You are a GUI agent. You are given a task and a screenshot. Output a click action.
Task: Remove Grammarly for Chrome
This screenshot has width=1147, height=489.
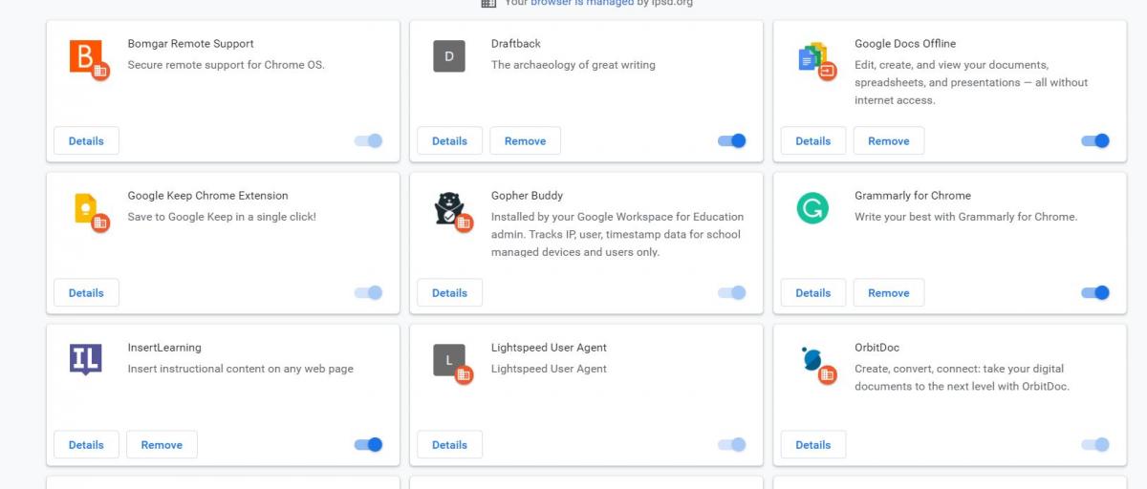point(889,292)
